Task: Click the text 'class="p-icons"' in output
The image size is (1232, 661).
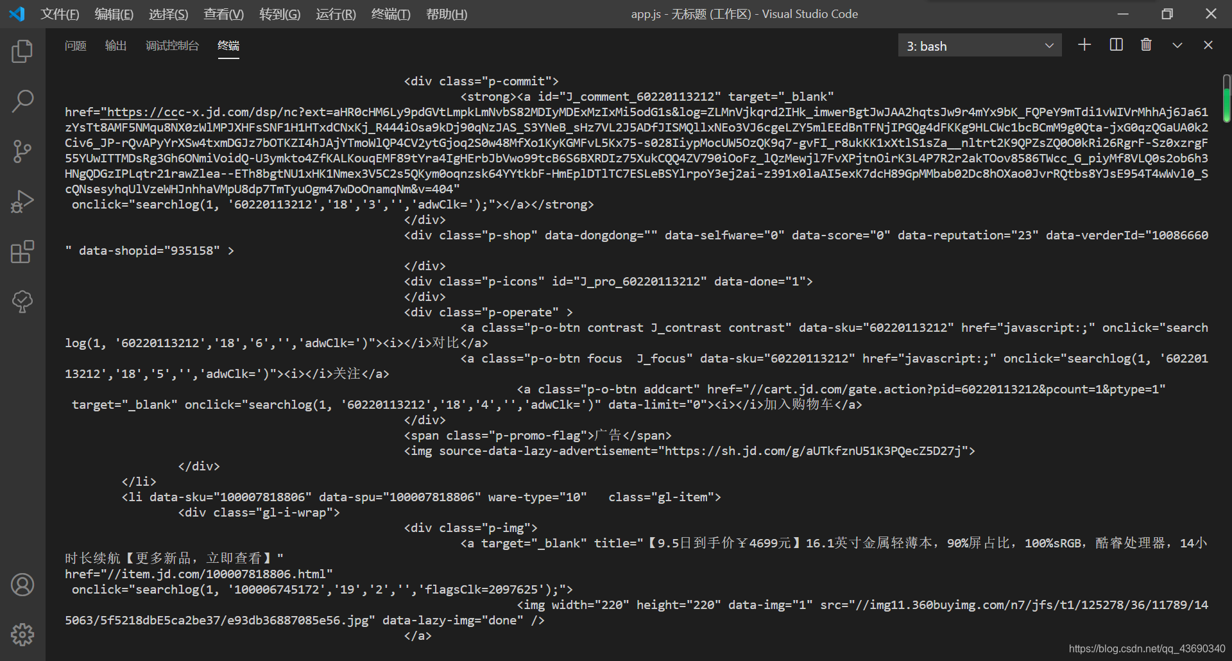Action: click(x=492, y=282)
